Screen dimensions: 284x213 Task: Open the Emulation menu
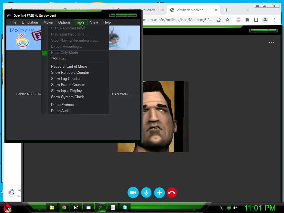tap(30, 22)
